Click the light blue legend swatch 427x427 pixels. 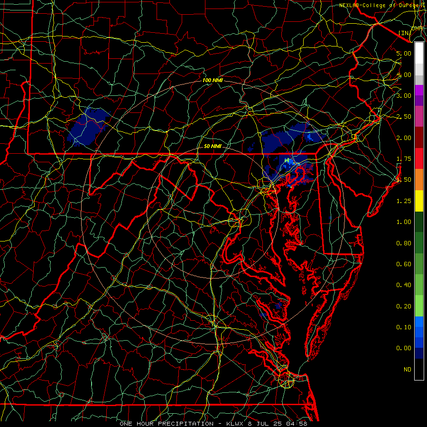(419, 322)
